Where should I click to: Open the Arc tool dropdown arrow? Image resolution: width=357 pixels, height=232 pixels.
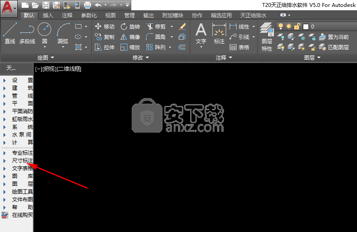[x=63, y=47]
